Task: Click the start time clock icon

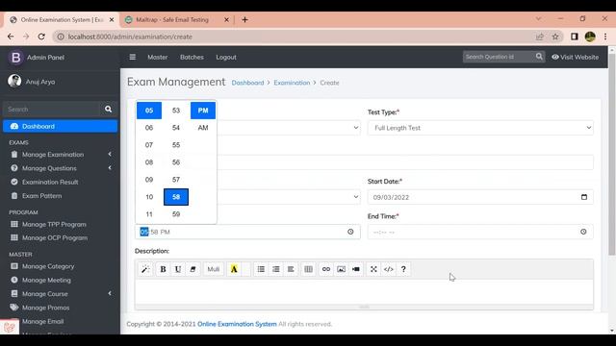Action: pyautogui.click(x=350, y=232)
